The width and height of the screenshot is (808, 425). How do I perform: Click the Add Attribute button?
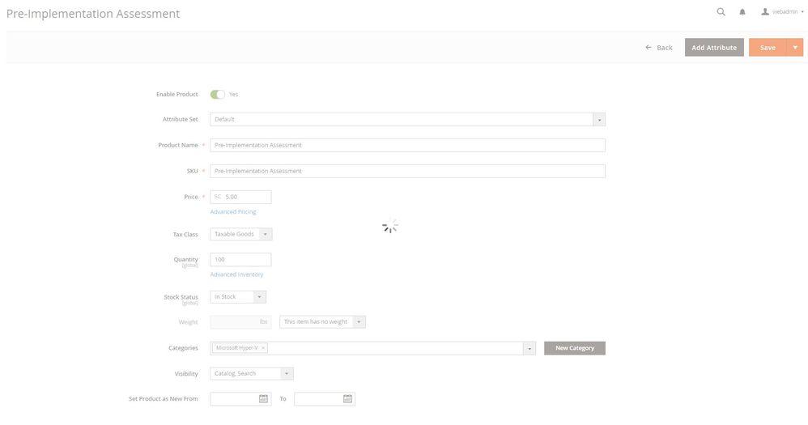pyautogui.click(x=713, y=48)
